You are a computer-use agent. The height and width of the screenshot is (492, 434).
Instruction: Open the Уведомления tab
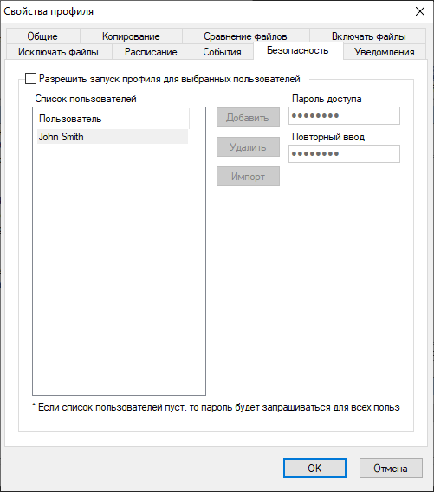[x=385, y=52]
